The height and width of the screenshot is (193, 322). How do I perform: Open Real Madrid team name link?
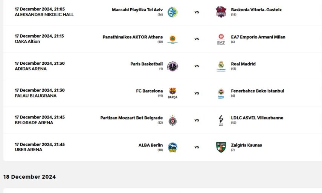tap(243, 64)
